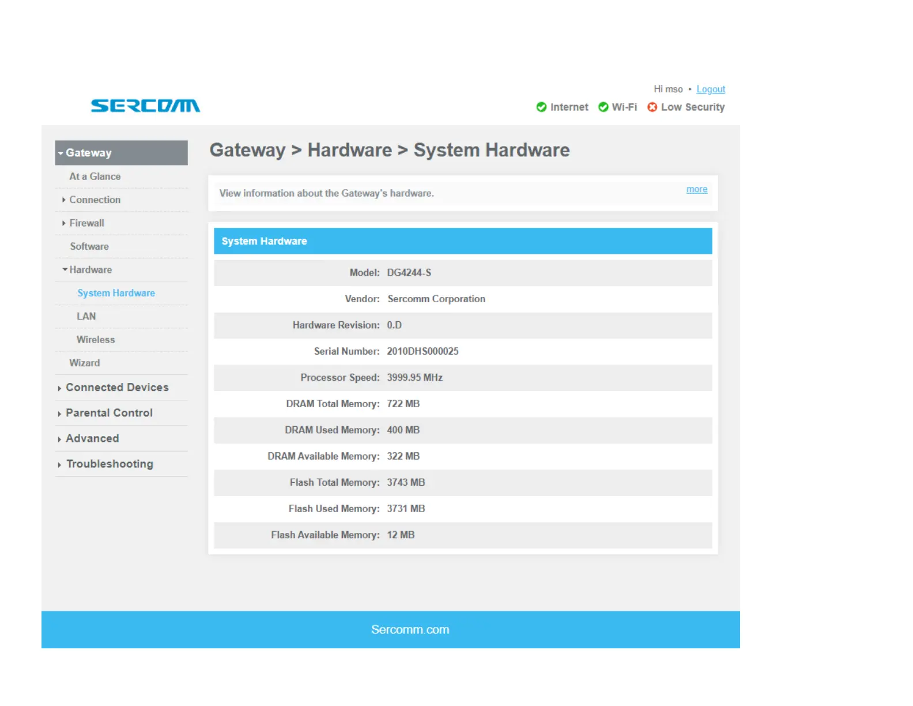Expand the Connected Devices section

(116, 388)
